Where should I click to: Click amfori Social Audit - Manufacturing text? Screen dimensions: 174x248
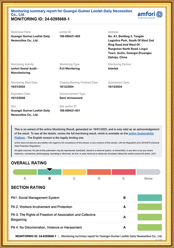coord(25,70)
